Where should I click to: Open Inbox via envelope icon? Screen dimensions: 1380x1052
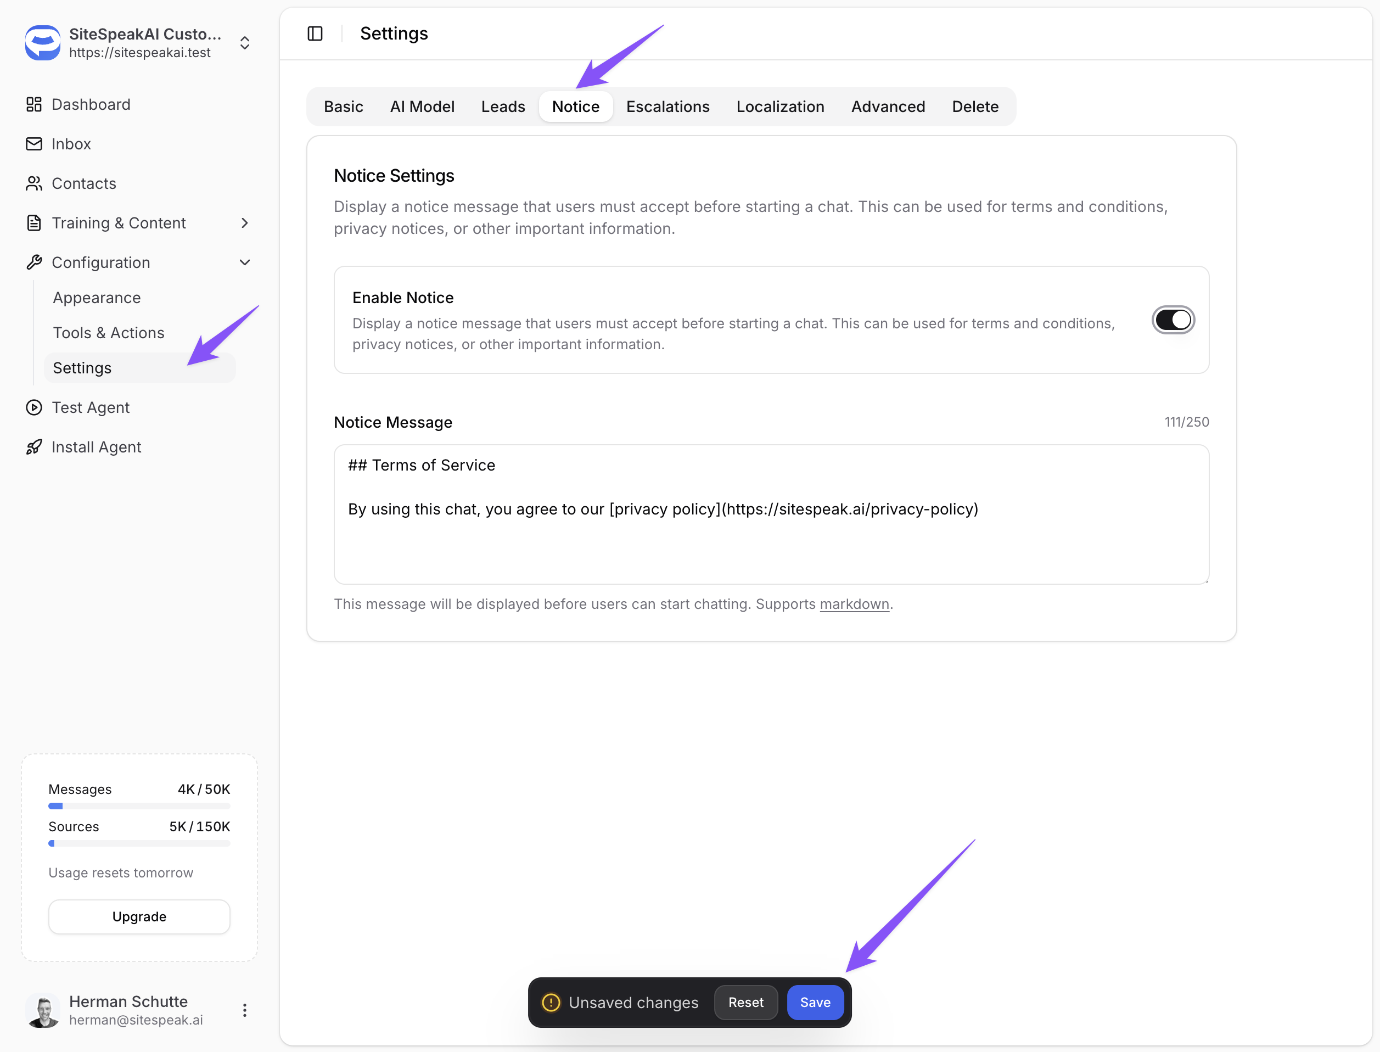tap(34, 144)
